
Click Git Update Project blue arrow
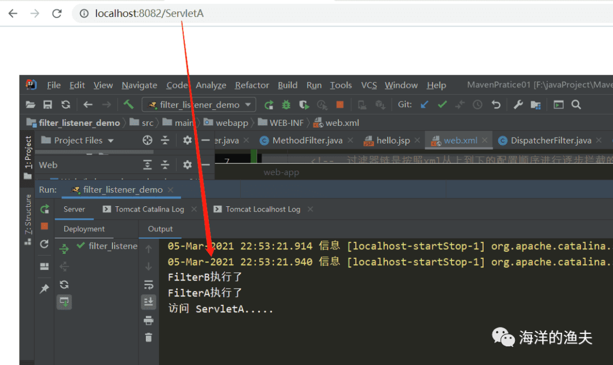pos(424,105)
